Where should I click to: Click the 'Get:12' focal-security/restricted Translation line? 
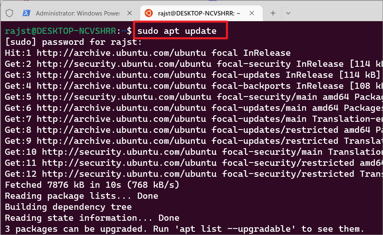coord(194,174)
